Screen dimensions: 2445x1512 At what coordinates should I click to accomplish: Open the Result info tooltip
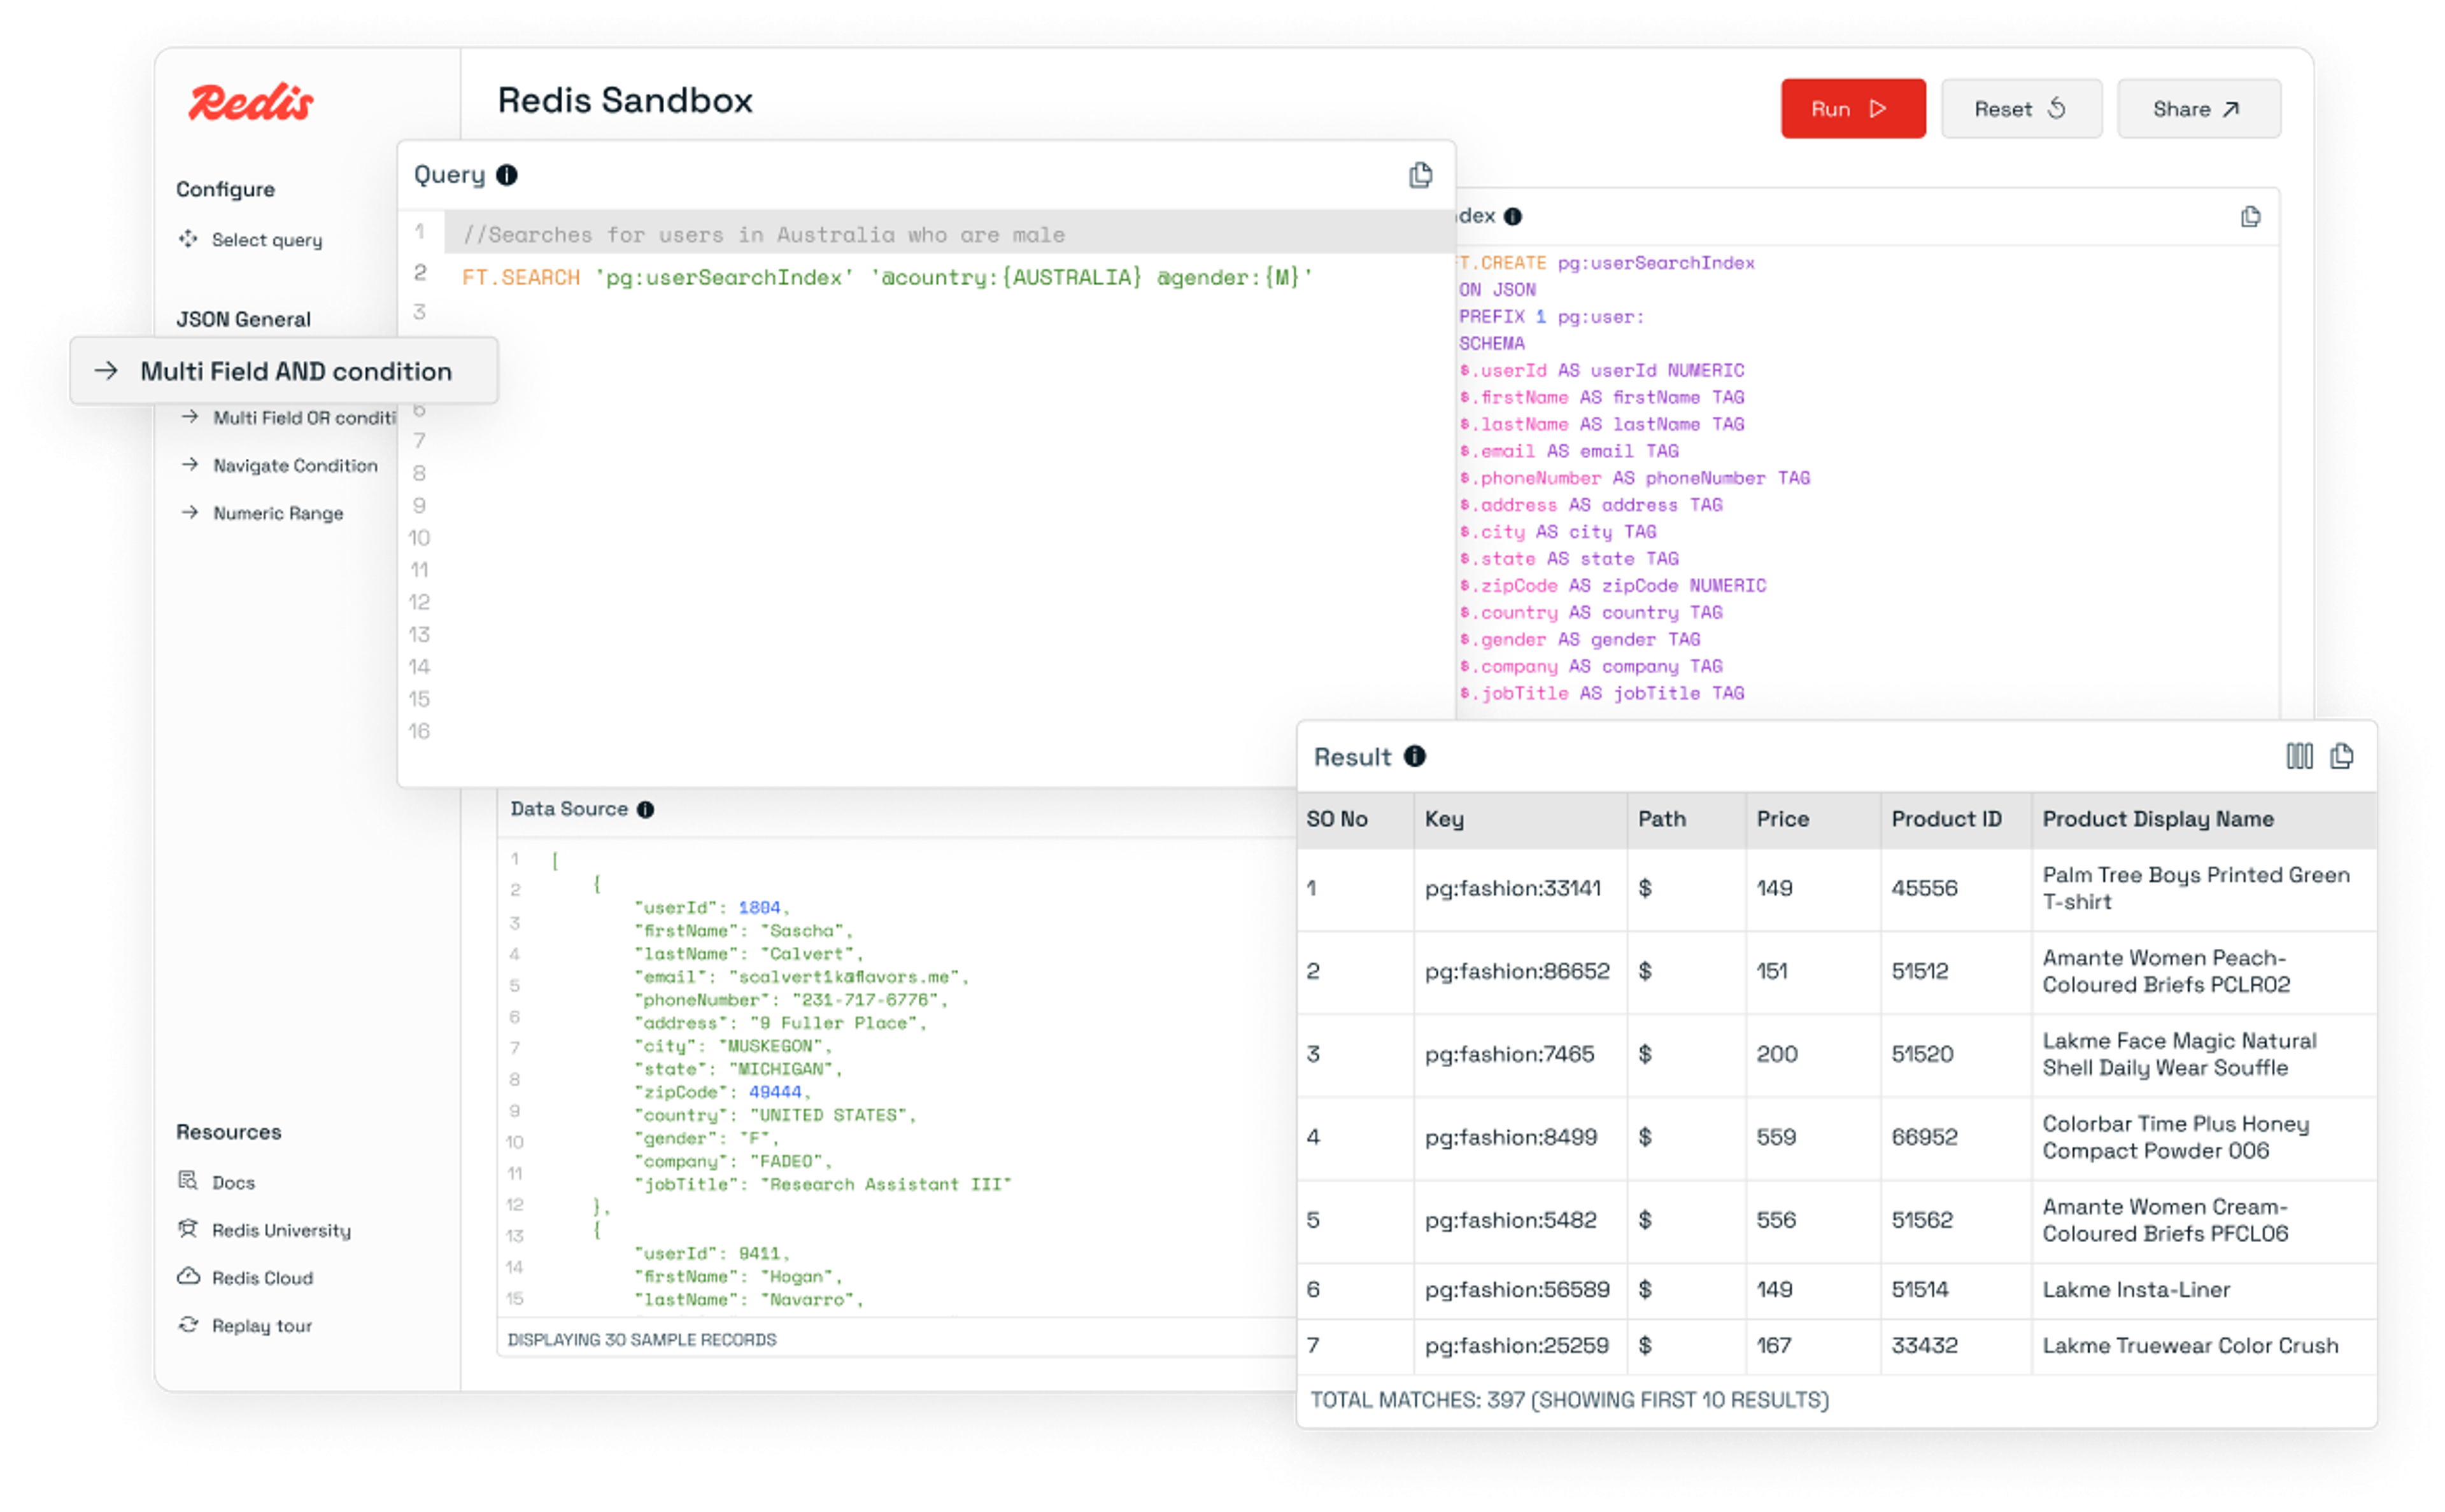[x=1415, y=757]
